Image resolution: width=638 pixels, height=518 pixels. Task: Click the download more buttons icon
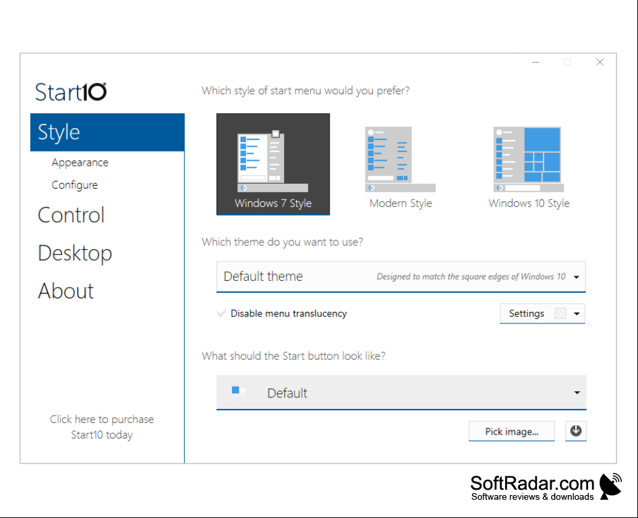576,430
